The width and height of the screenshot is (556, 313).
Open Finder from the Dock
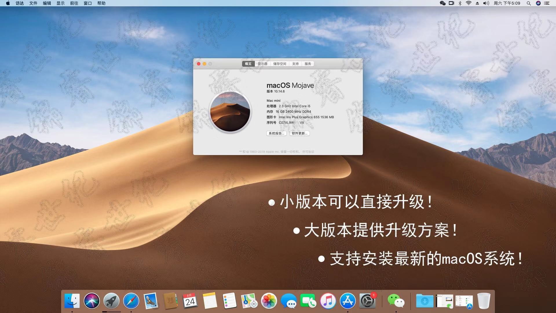(x=72, y=301)
